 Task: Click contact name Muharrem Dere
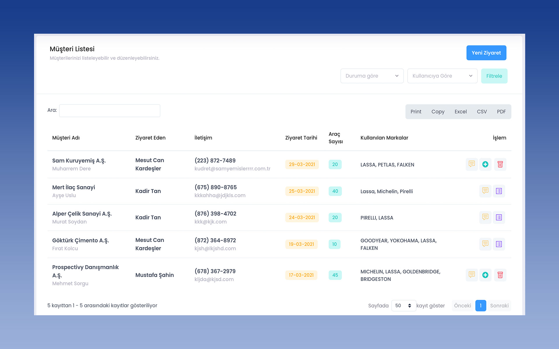(x=71, y=169)
